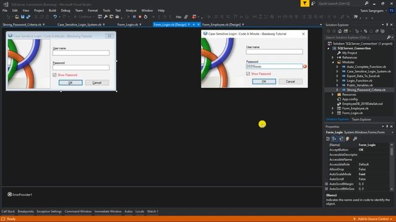Collapse the SQLServer_Connection project node
The image size is (396, 222).
click(x=329, y=48)
